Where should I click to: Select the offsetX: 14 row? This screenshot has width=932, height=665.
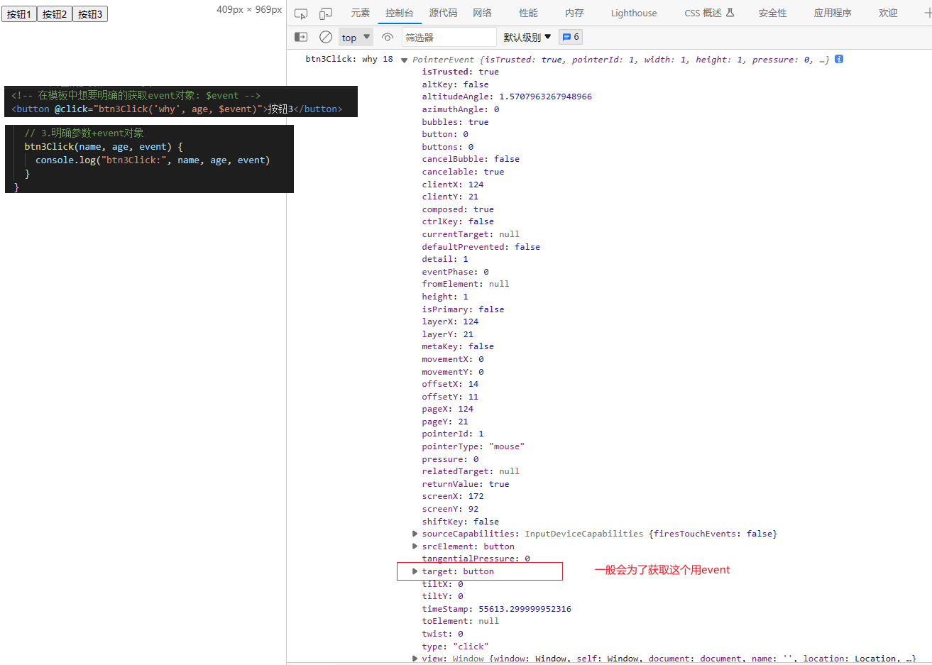click(451, 384)
